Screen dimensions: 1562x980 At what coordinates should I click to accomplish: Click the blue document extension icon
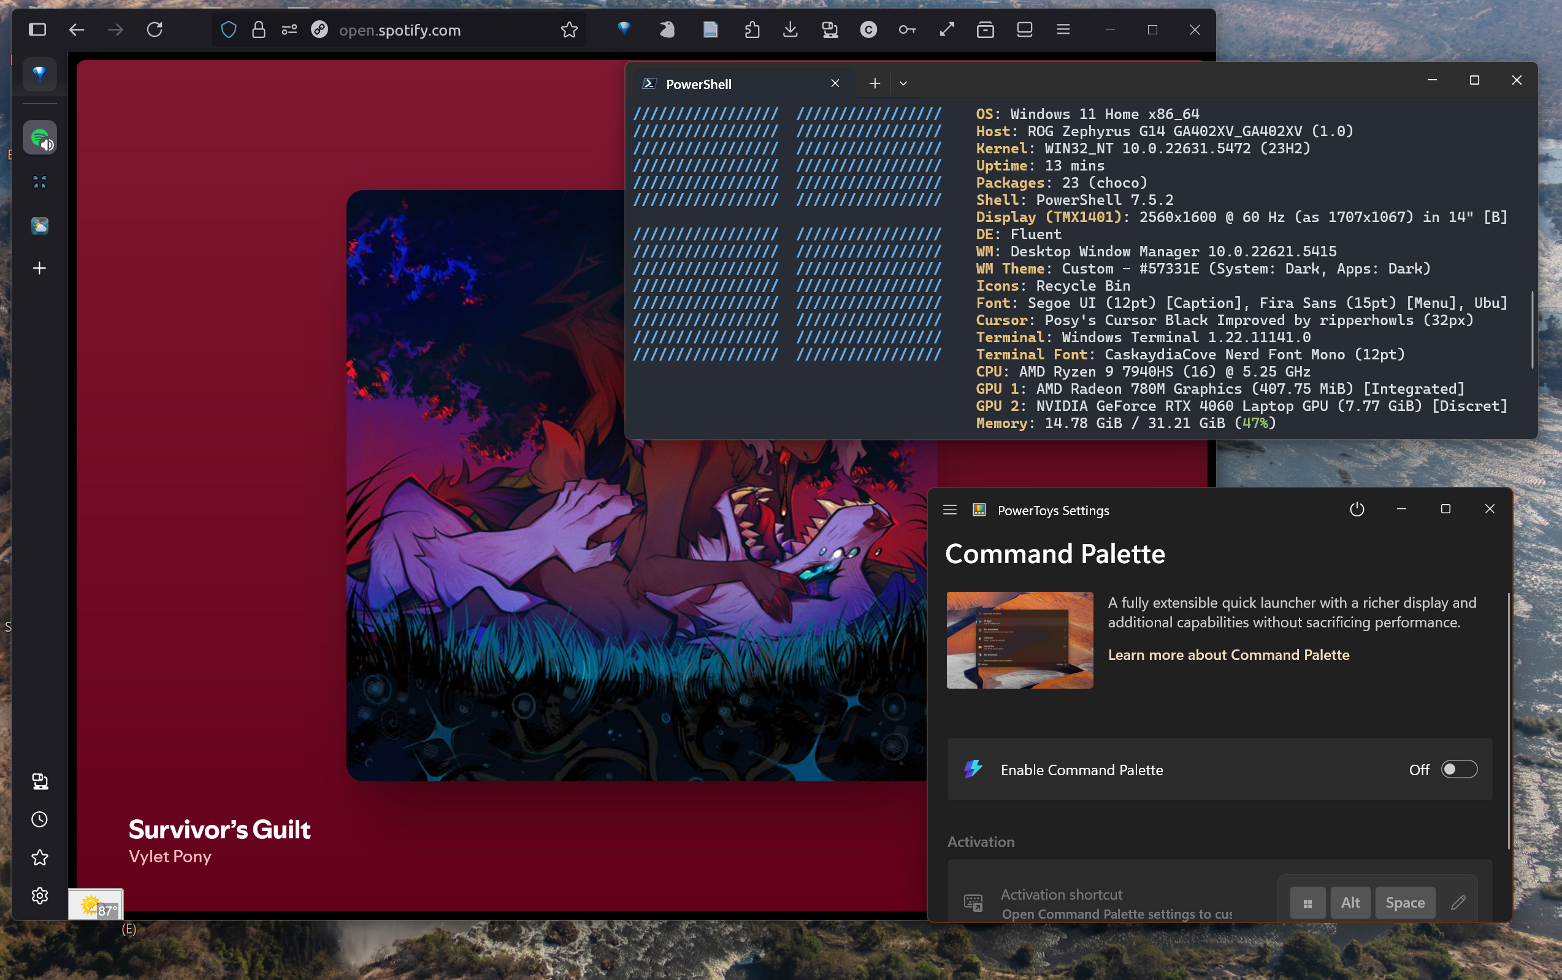pos(710,29)
